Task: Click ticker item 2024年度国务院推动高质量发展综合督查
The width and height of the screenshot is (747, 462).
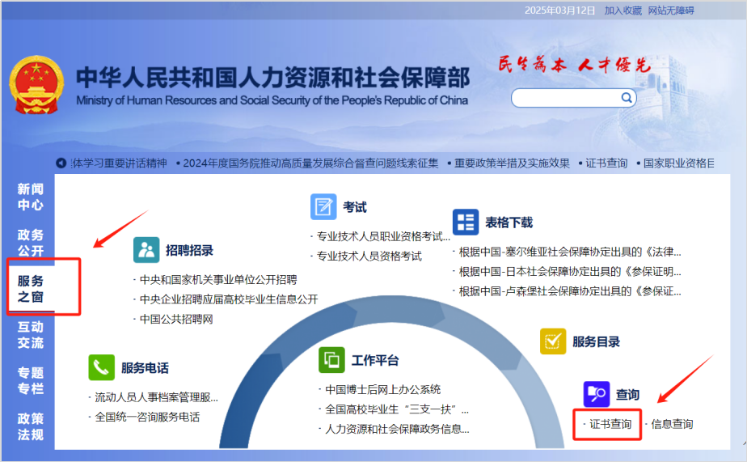Action: pyautogui.click(x=310, y=163)
